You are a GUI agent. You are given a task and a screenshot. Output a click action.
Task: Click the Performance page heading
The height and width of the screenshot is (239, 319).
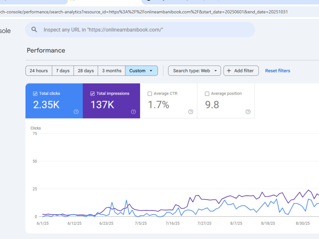46,50
